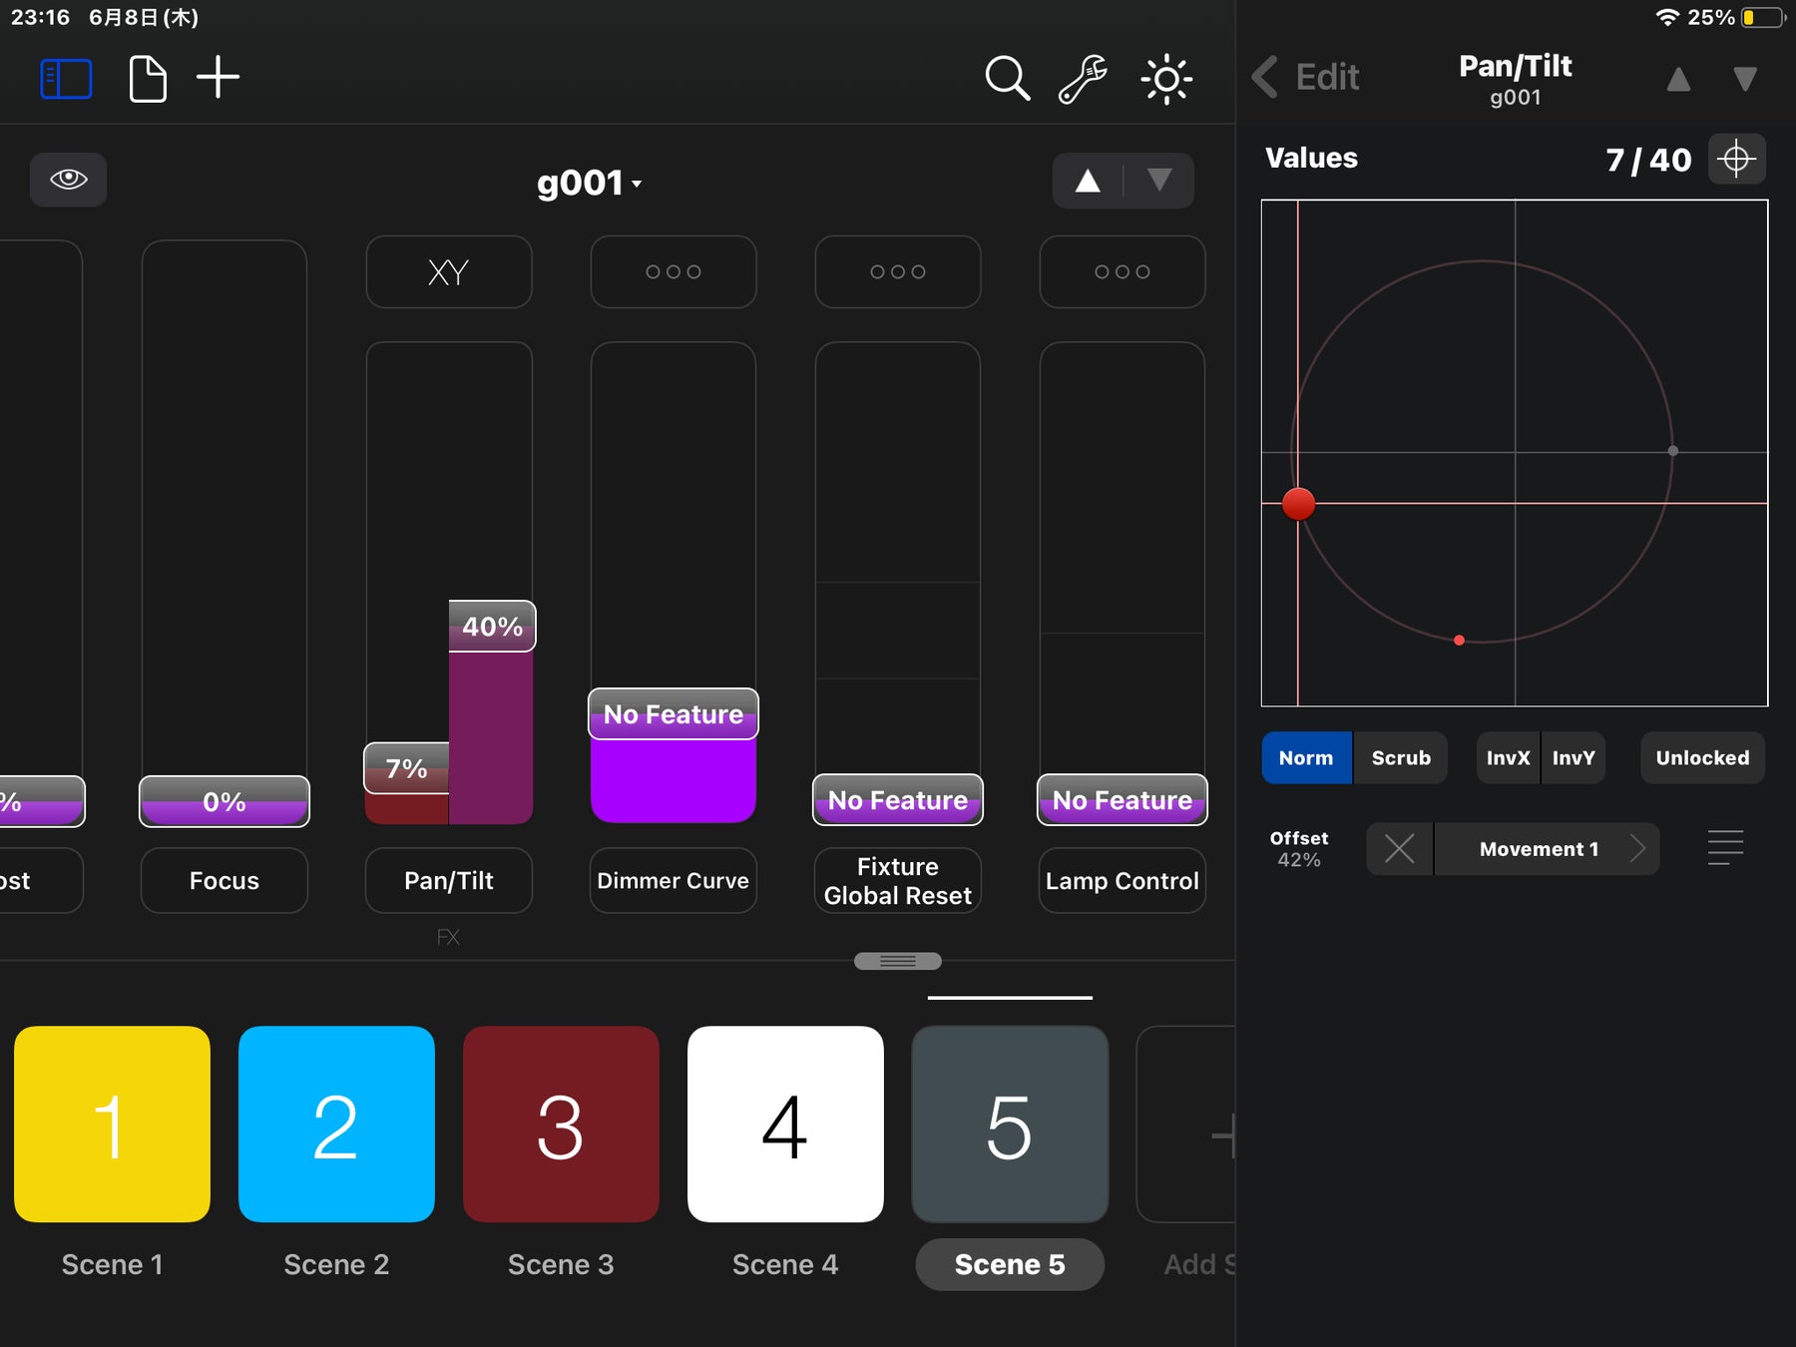Center values with the crosshair icon
1796x1347 pixels.
click(1737, 159)
